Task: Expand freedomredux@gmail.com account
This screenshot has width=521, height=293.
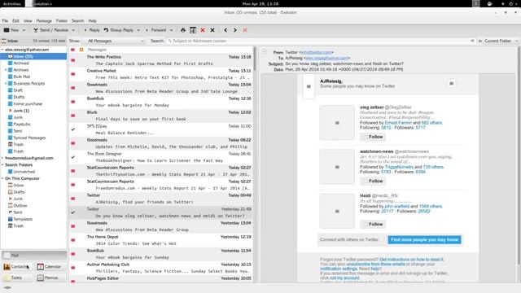Action: (2, 158)
